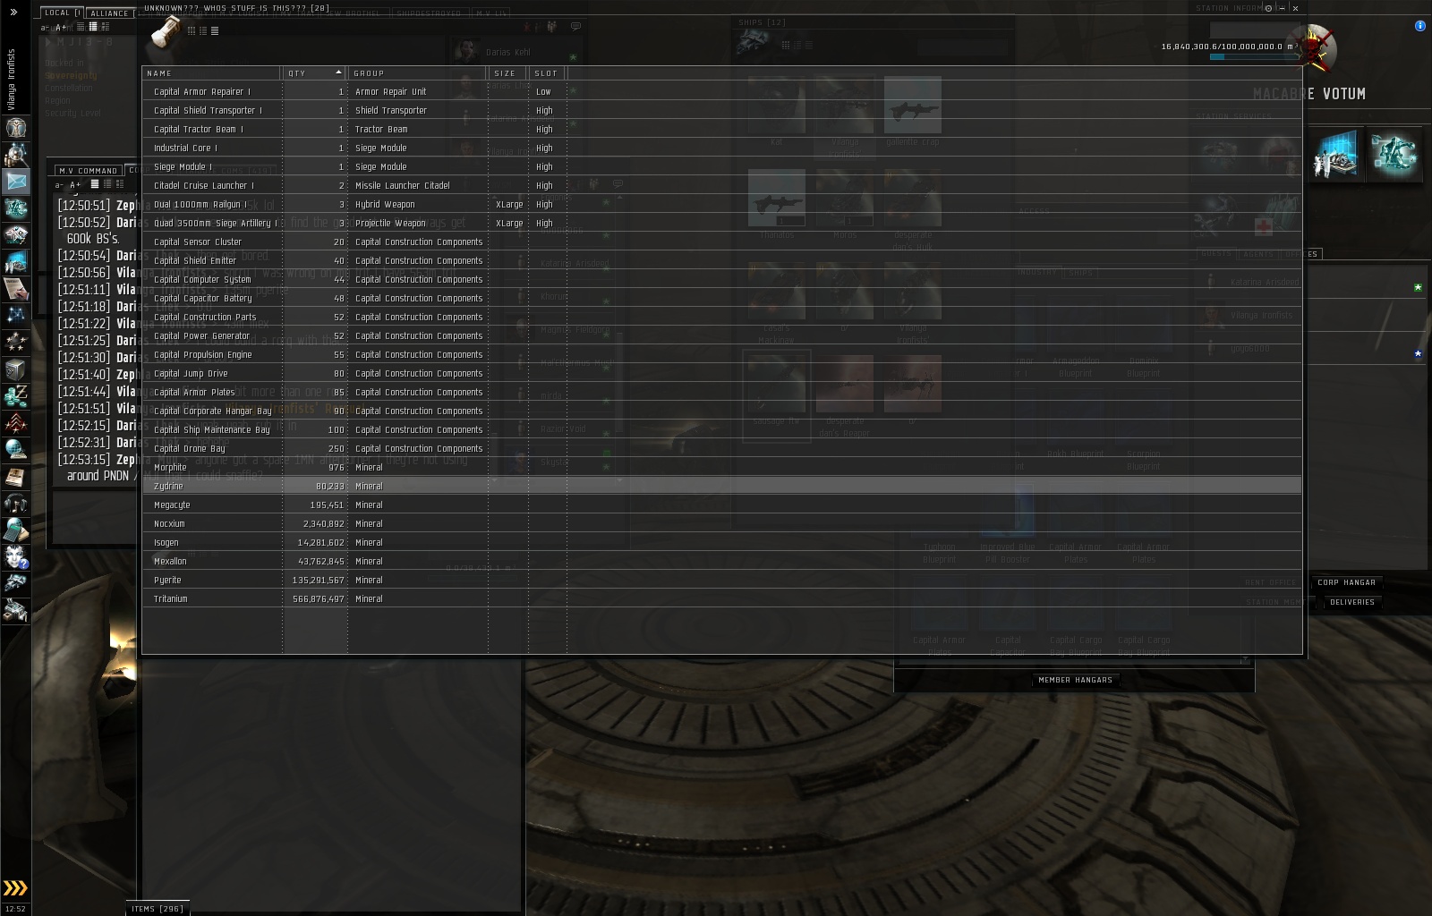This screenshot has height=916, width=1432.
Task: Select the Capital Armor Repairer I row
Action: 722,92
